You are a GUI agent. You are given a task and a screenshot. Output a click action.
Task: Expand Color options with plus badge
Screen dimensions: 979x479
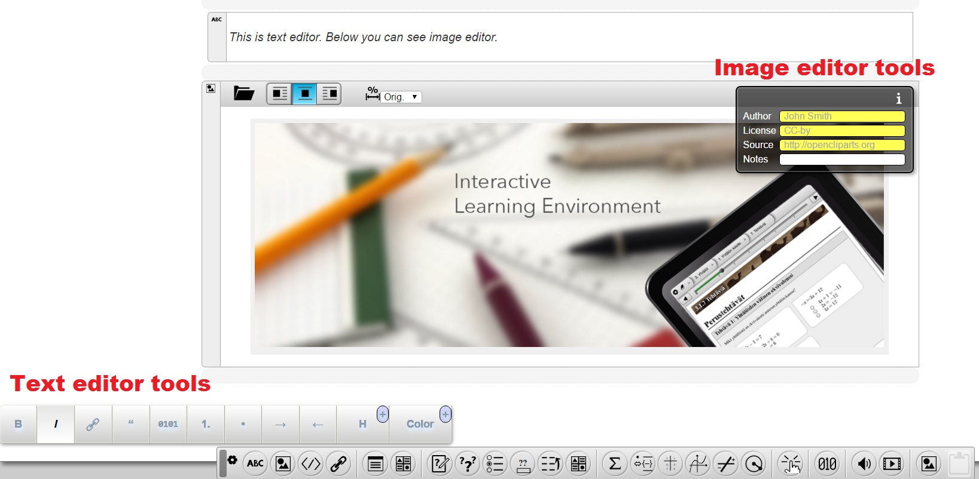coord(446,414)
